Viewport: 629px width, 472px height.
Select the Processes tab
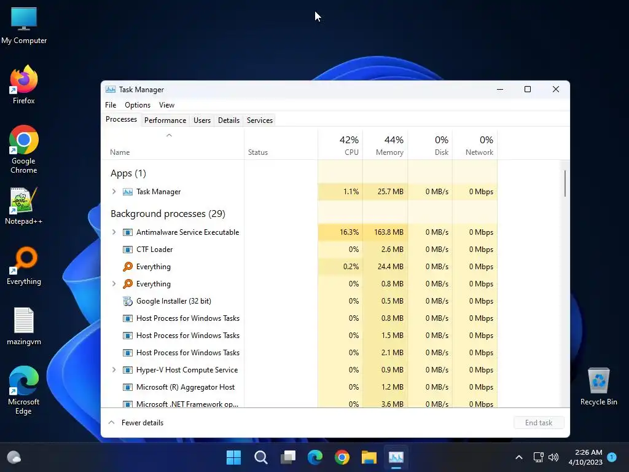click(x=121, y=120)
